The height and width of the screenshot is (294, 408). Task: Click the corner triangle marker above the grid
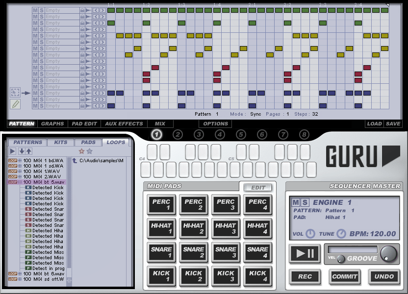click(x=387, y=5)
